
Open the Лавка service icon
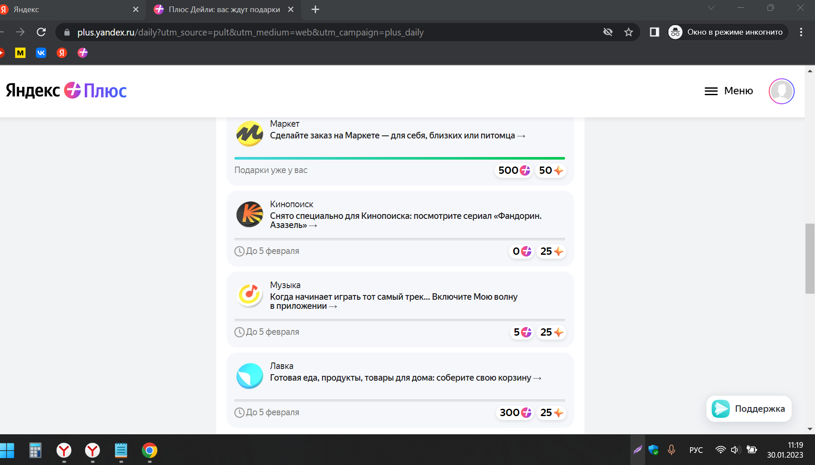click(x=249, y=375)
